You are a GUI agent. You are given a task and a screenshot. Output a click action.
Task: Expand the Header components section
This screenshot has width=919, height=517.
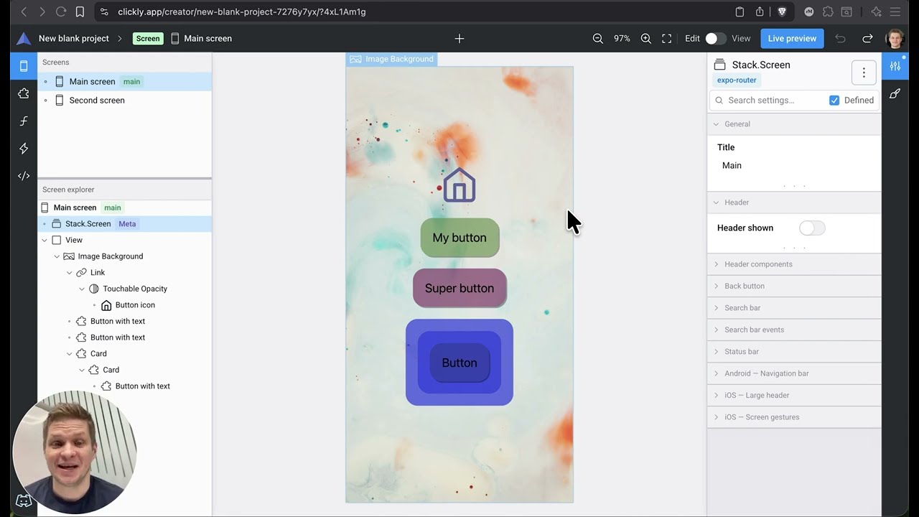click(x=794, y=264)
